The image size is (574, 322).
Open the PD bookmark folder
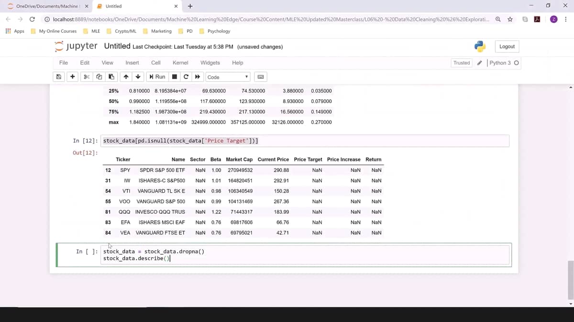tap(186, 31)
